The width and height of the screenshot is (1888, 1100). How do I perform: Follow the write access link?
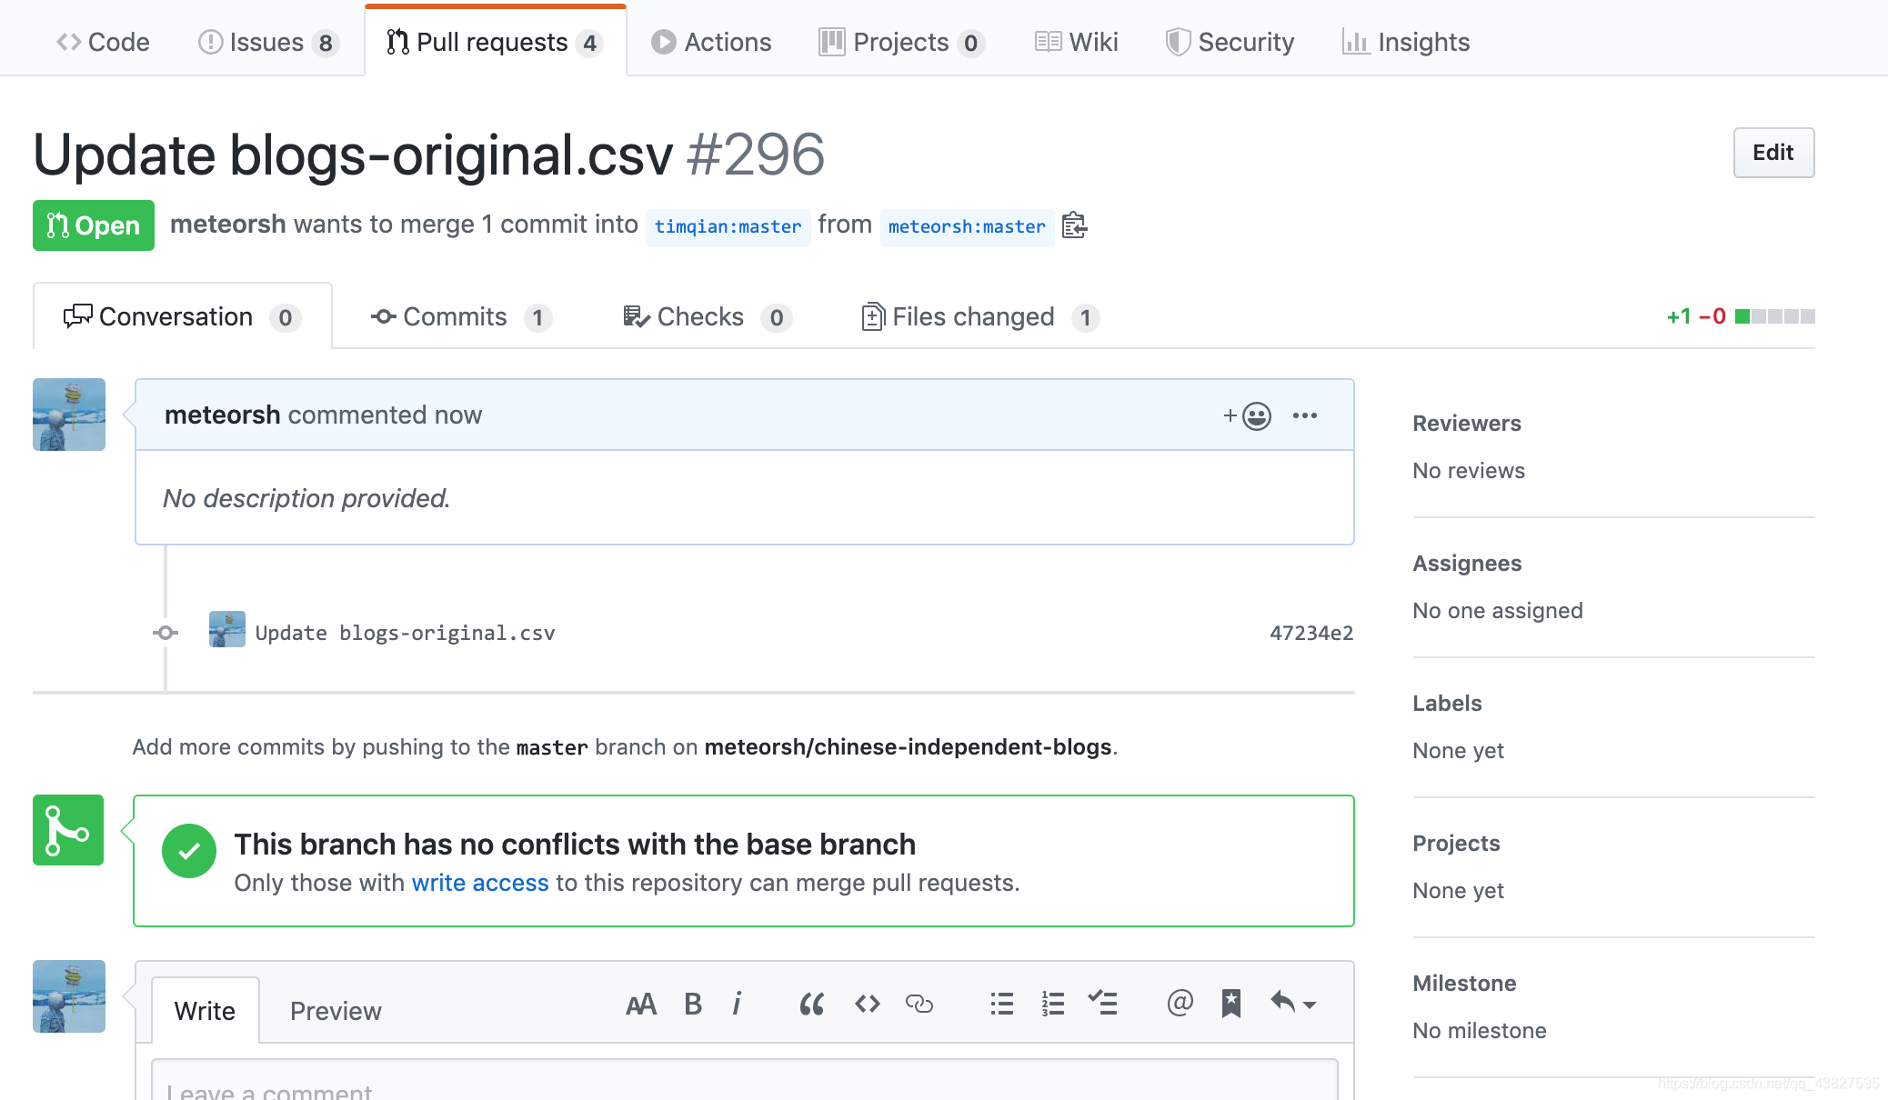(x=480, y=883)
